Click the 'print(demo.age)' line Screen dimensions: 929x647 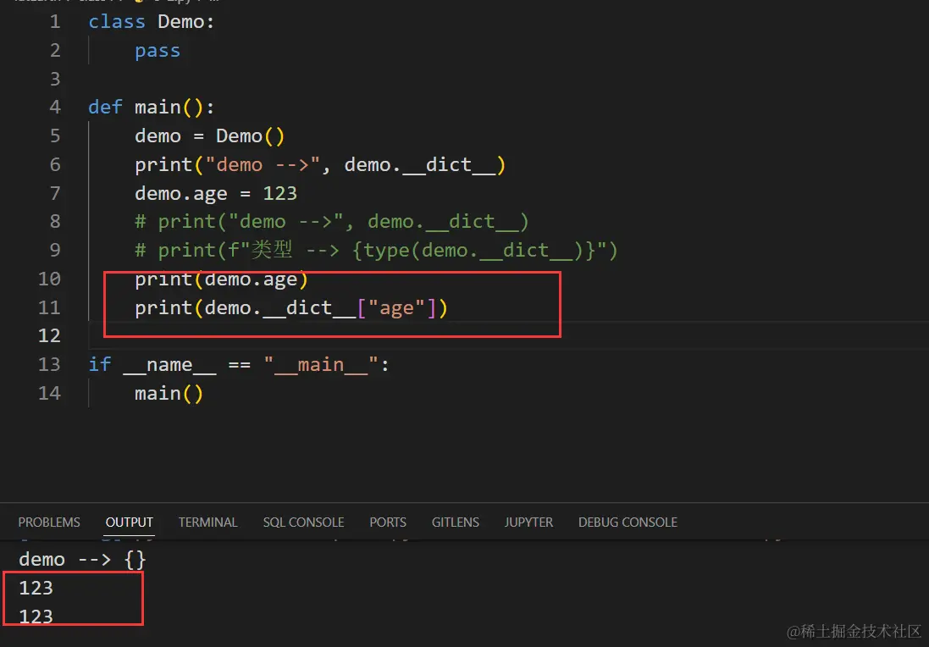coord(222,279)
